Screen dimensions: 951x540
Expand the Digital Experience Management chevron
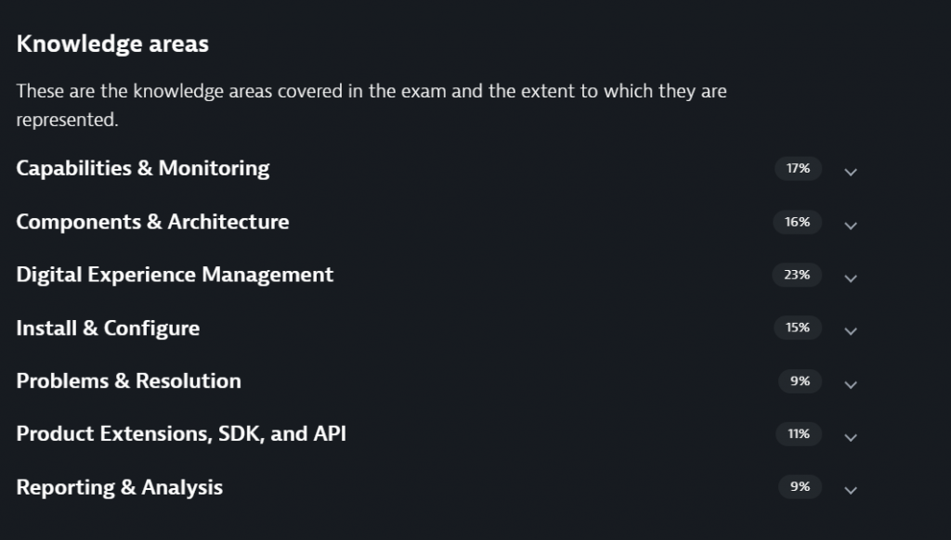[850, 278]
